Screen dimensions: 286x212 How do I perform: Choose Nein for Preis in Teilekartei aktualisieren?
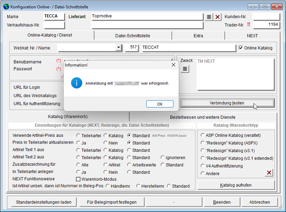point(105,143)
